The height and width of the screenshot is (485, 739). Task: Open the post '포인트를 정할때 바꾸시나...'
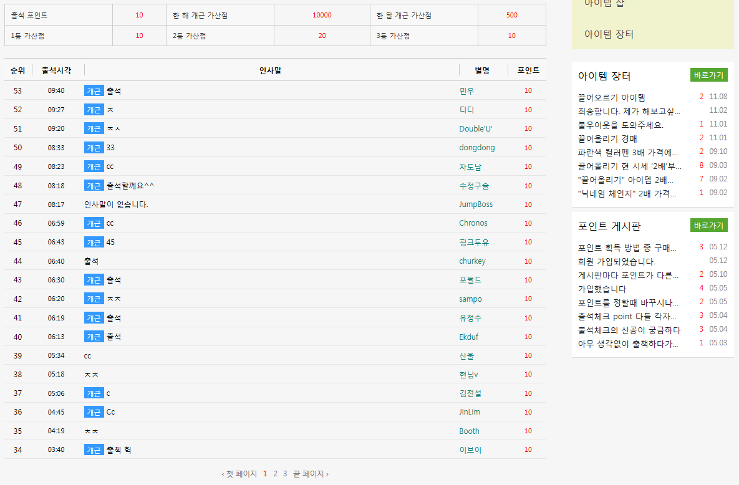(628, 302)
